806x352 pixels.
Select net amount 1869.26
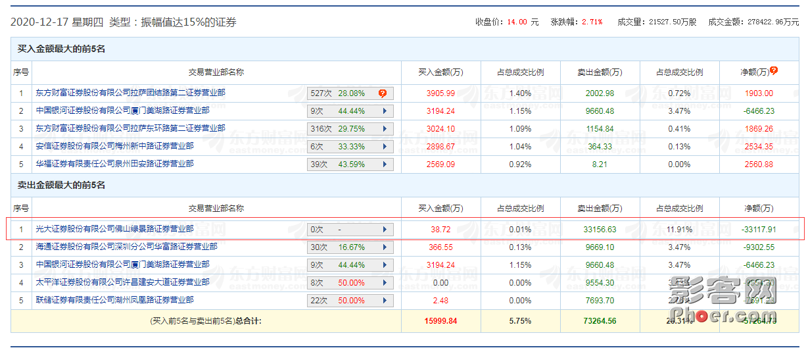[x=759, y=129]
